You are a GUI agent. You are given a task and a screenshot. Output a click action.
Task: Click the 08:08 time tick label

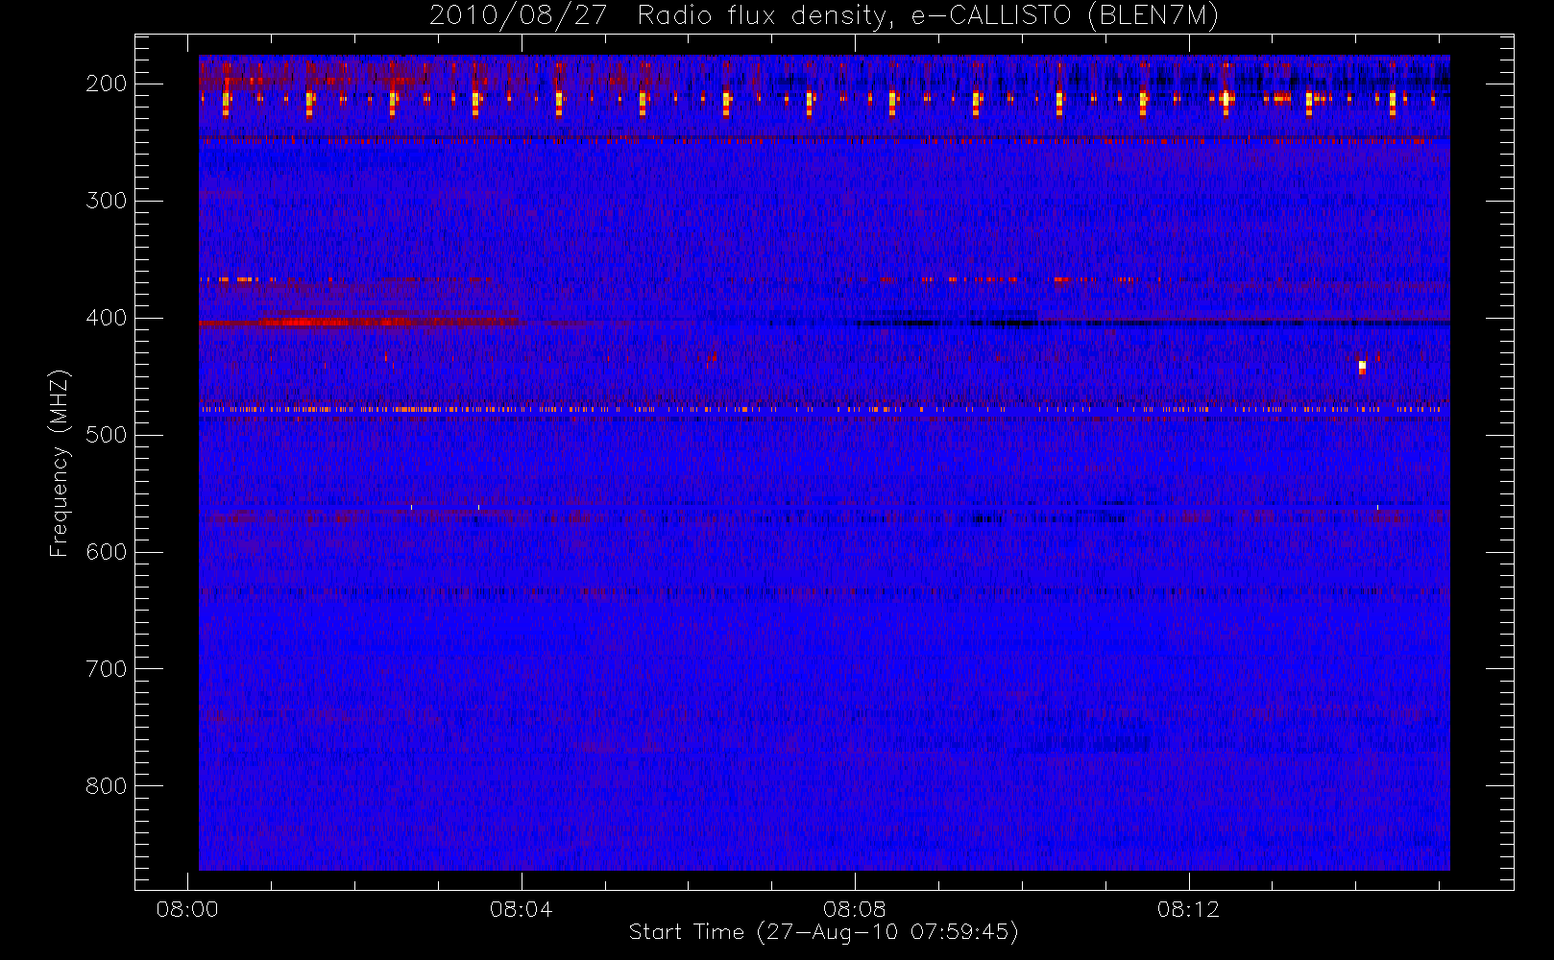click(x=854, y=909)
